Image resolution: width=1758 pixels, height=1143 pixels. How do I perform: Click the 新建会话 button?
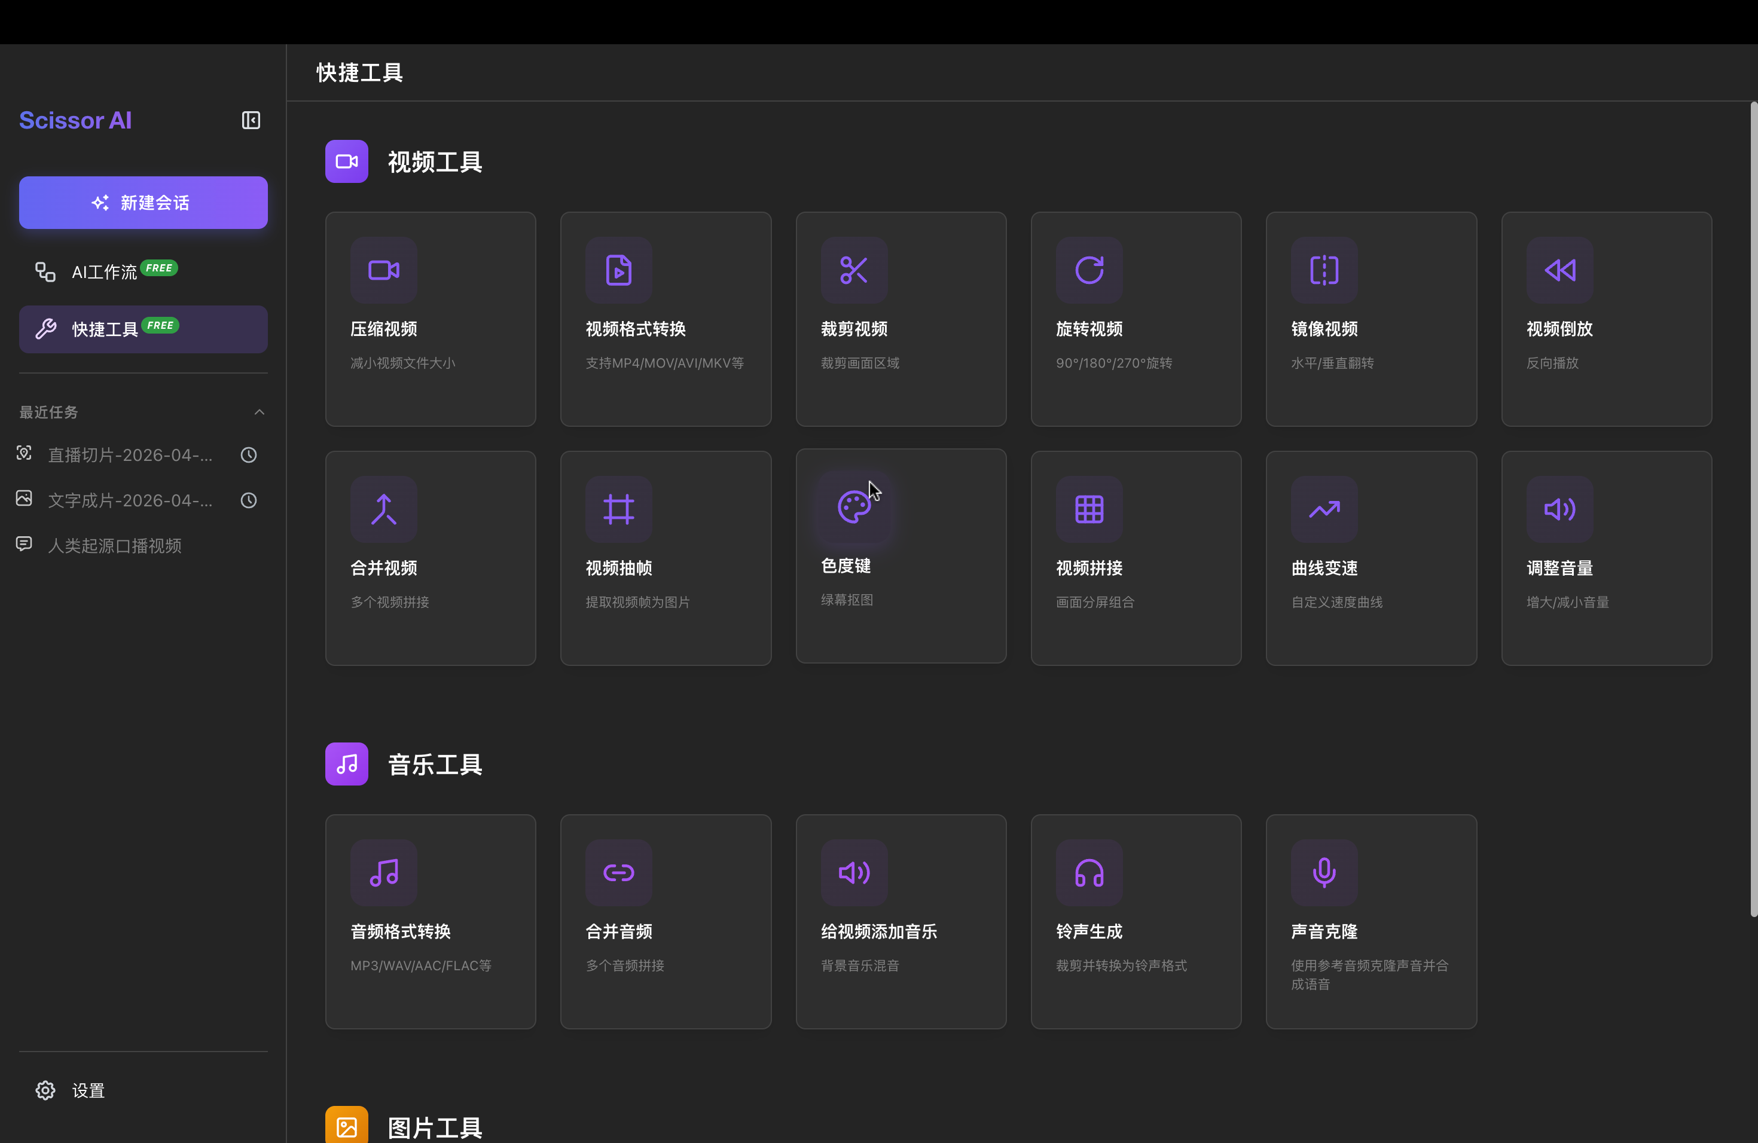click(x=144, y=202)
